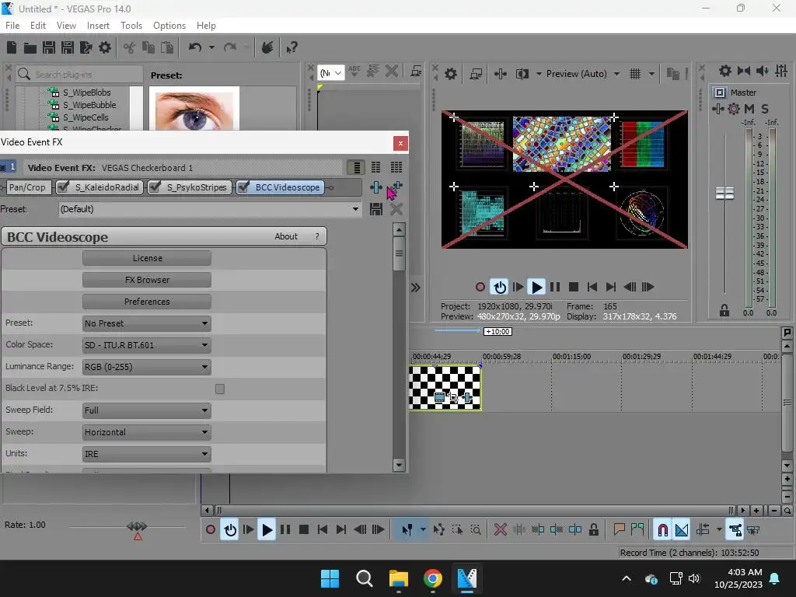The width and height of the screenshot is (796, 597).
Task: Open the Tools menu
Action: (x=131, y=26)
